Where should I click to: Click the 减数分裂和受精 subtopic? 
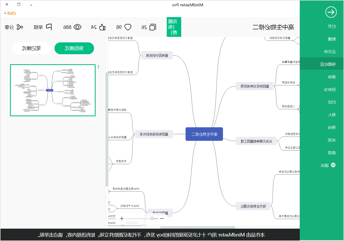[x=117, y=109]
